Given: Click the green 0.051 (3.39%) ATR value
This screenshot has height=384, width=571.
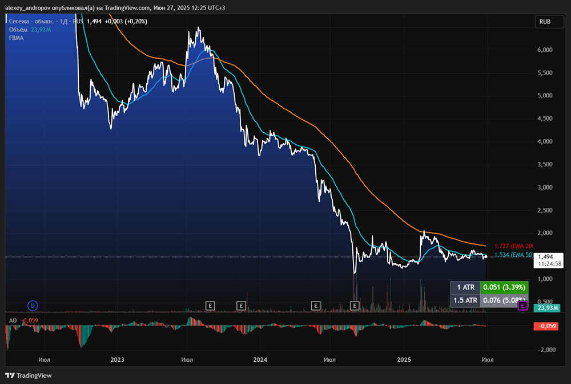Looking at the screenshot, I should 504,287.
